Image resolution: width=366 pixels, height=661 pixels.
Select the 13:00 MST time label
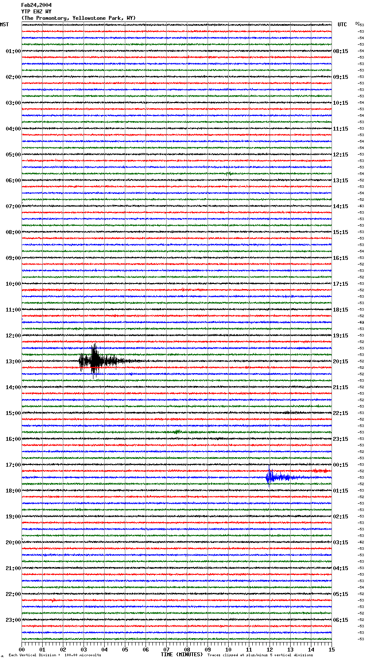[x=13, y=362]
